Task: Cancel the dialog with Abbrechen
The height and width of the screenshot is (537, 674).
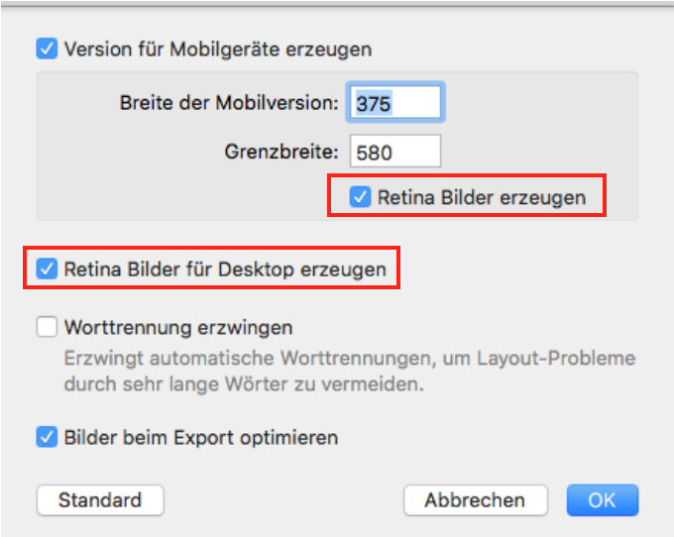Action: pos(476,500)
